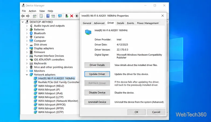Viewport: 211px width, 122px height.
Task: Click the action pane toolbar icon
Action: click(53, 16)
